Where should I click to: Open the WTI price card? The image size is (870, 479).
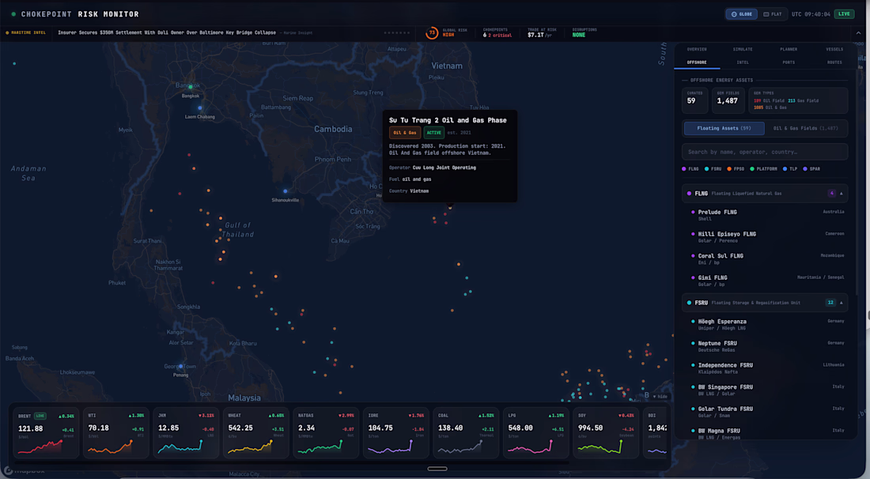(x=116, y=433)
